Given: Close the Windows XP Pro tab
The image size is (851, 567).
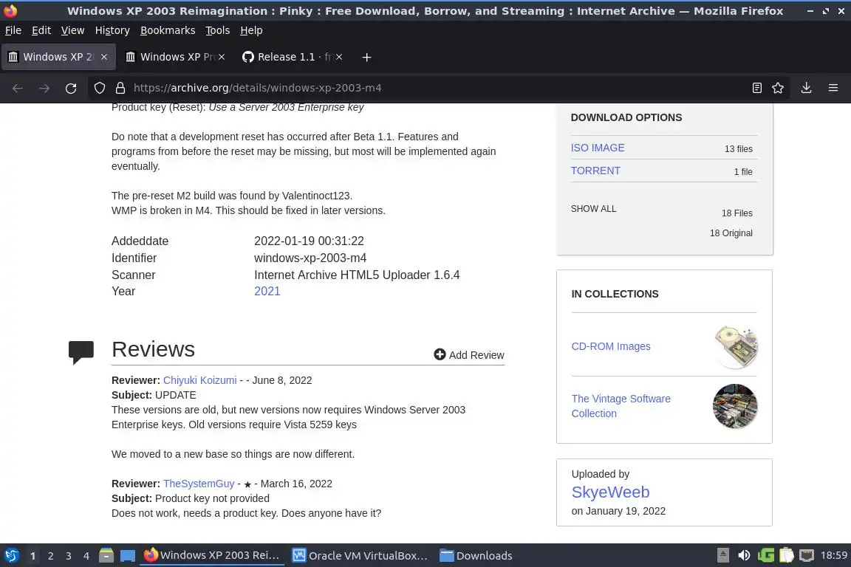Looking at the screenshot, I should point(222,57).
